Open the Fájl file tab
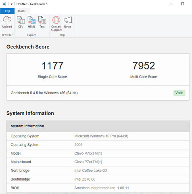Screen dimensions: 192x194 pyautogui.click(x=7, y=11)
